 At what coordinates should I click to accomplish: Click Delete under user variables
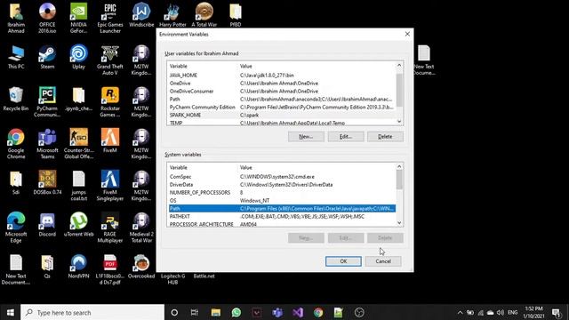pos(385,136)
